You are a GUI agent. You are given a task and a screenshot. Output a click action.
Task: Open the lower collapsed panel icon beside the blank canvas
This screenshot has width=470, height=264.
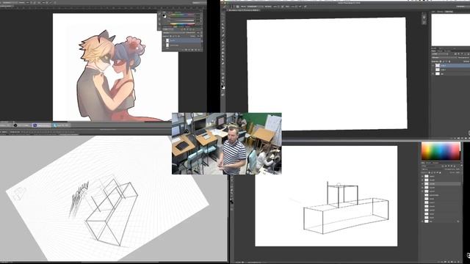[424, 22]
